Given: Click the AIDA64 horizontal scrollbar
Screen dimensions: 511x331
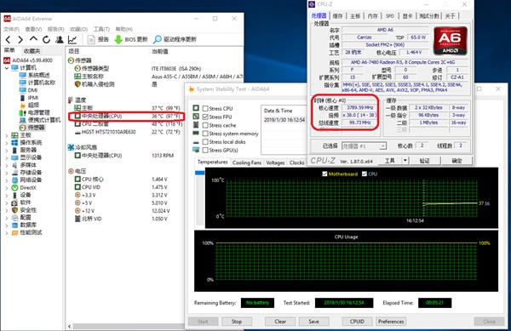Looking at the screenshot, I should click(129, 326).
